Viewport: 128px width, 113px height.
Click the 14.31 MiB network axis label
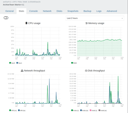click(x=11, y=74)
